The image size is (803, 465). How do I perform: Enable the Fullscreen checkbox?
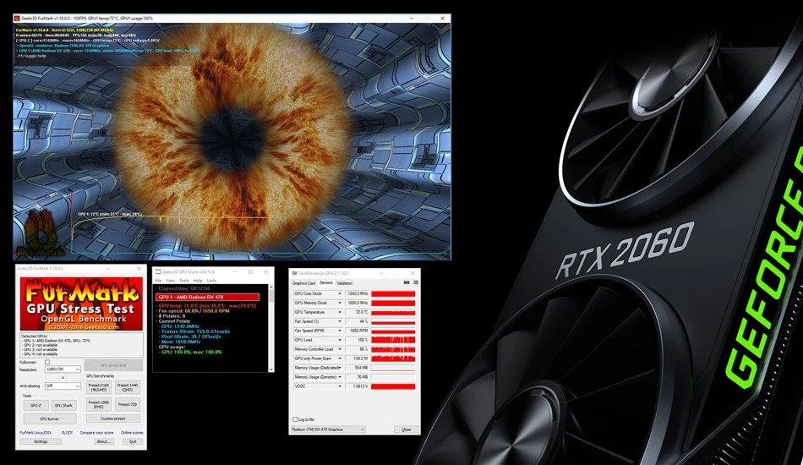coord(47,362)
